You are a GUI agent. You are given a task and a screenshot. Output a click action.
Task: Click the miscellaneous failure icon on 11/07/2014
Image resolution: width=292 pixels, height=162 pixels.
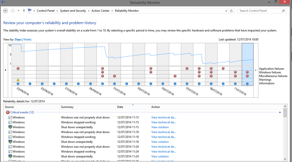tap(235, 76)
